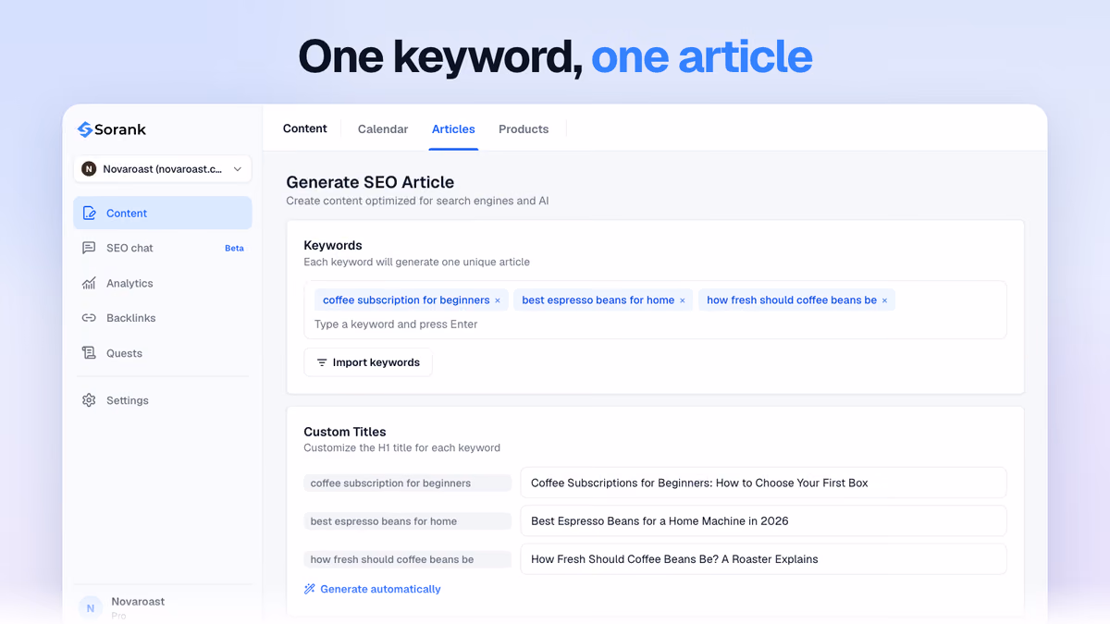This screenshot has height=624, width=1110.
Task: Click the Content heading in top bar
Action: [x=305, y=128]
